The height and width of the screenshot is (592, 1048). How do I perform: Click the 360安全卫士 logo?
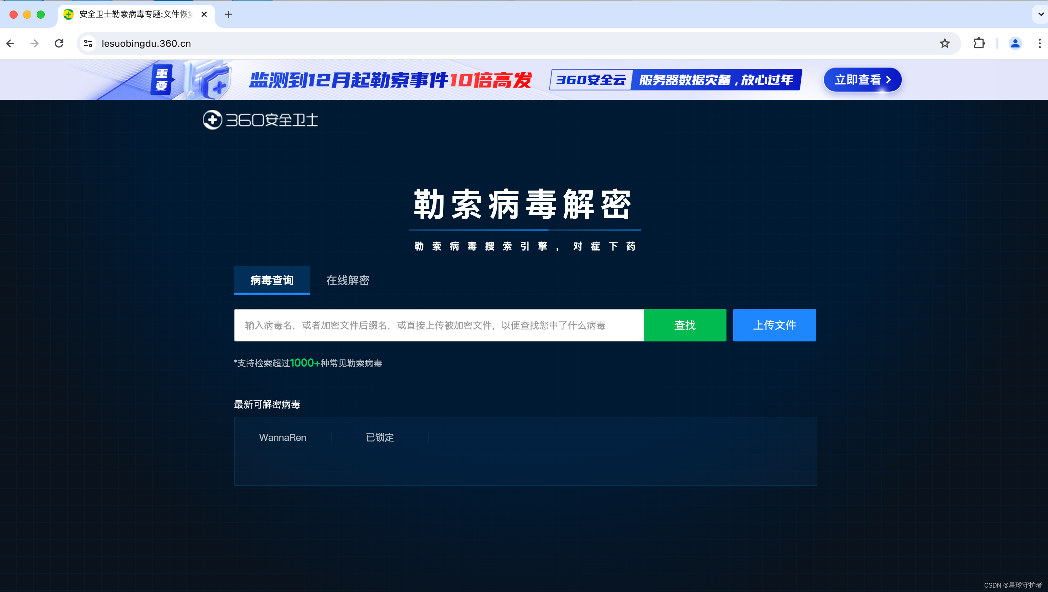pyautogui.click(x=260, y=120)
